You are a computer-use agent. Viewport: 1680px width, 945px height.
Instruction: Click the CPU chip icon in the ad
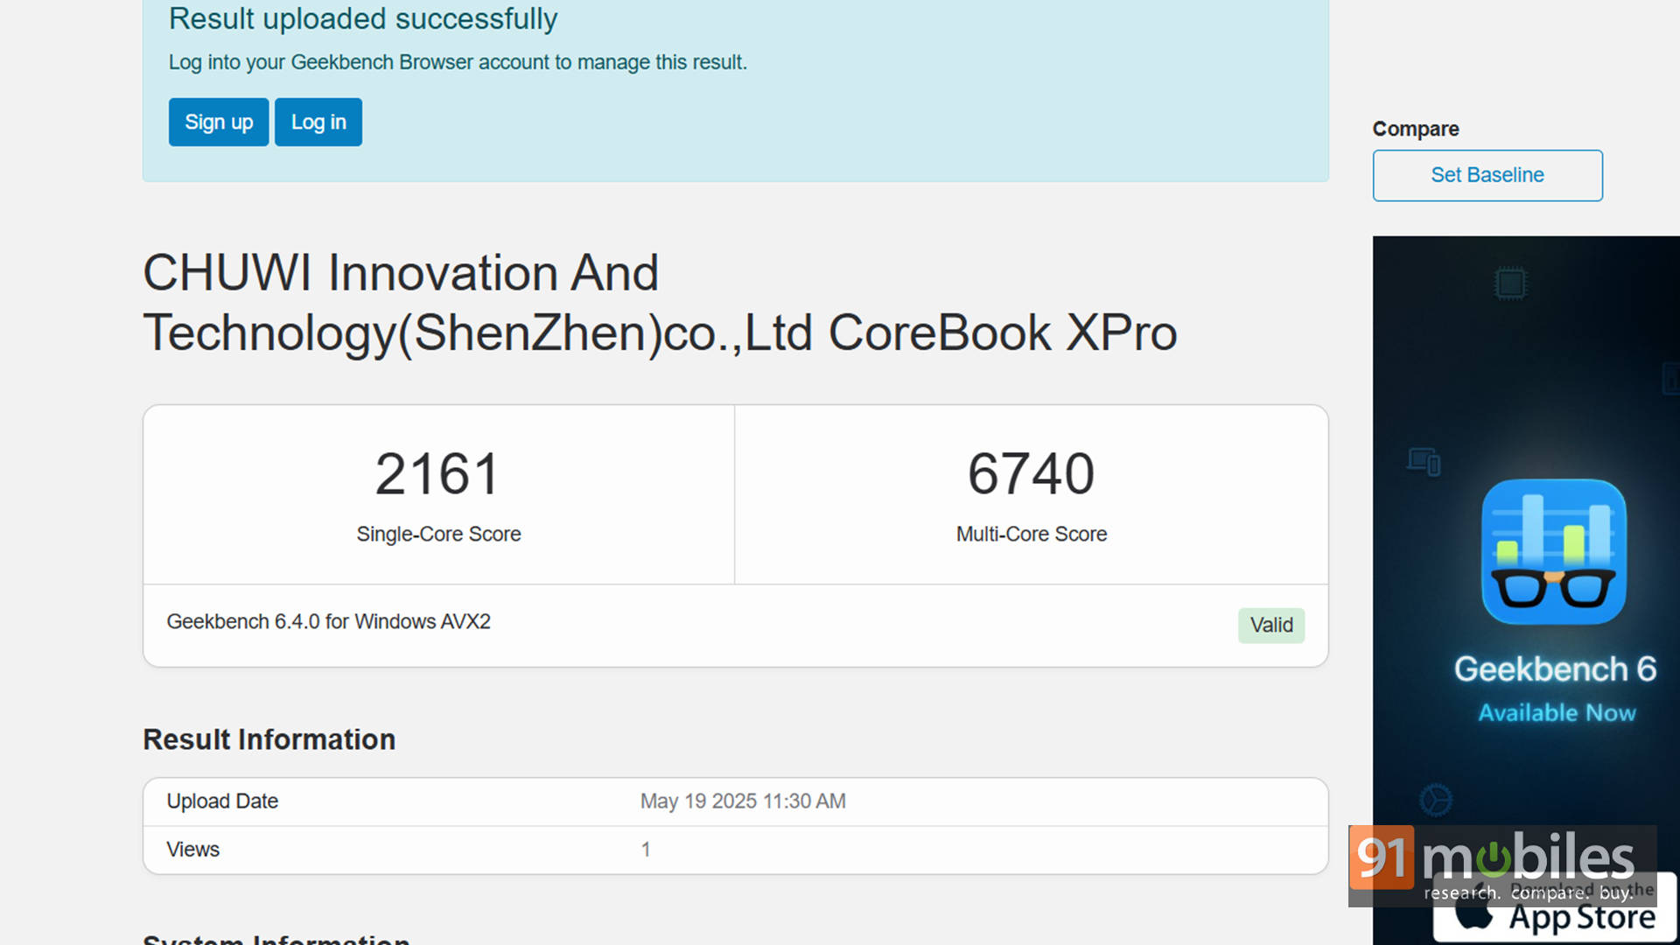(x=1510, y=283)
